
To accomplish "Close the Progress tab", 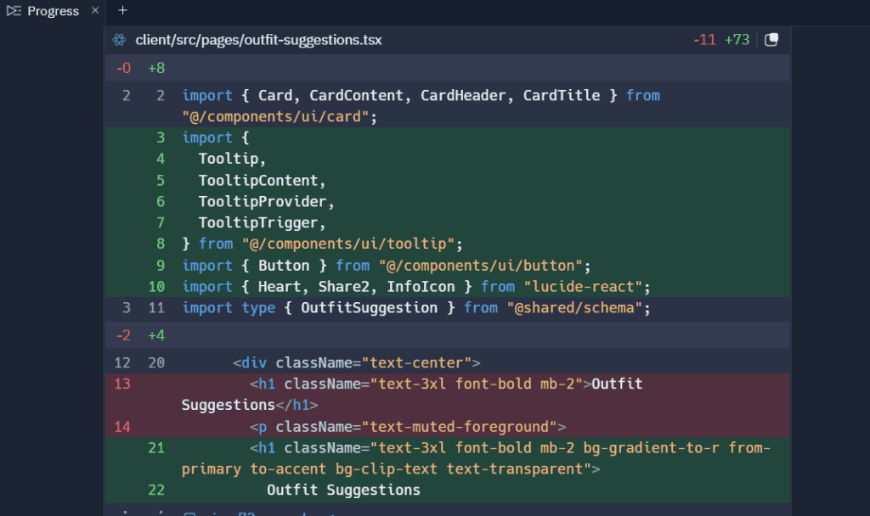I will pos(95,10).
